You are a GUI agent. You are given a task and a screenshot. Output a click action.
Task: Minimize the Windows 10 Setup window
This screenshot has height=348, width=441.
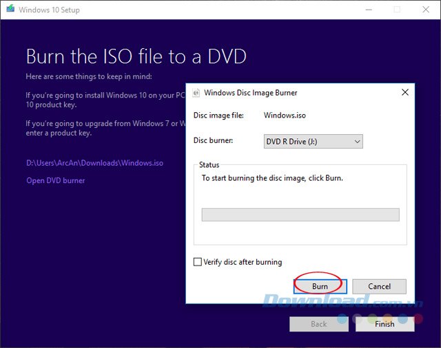point(369,10)
